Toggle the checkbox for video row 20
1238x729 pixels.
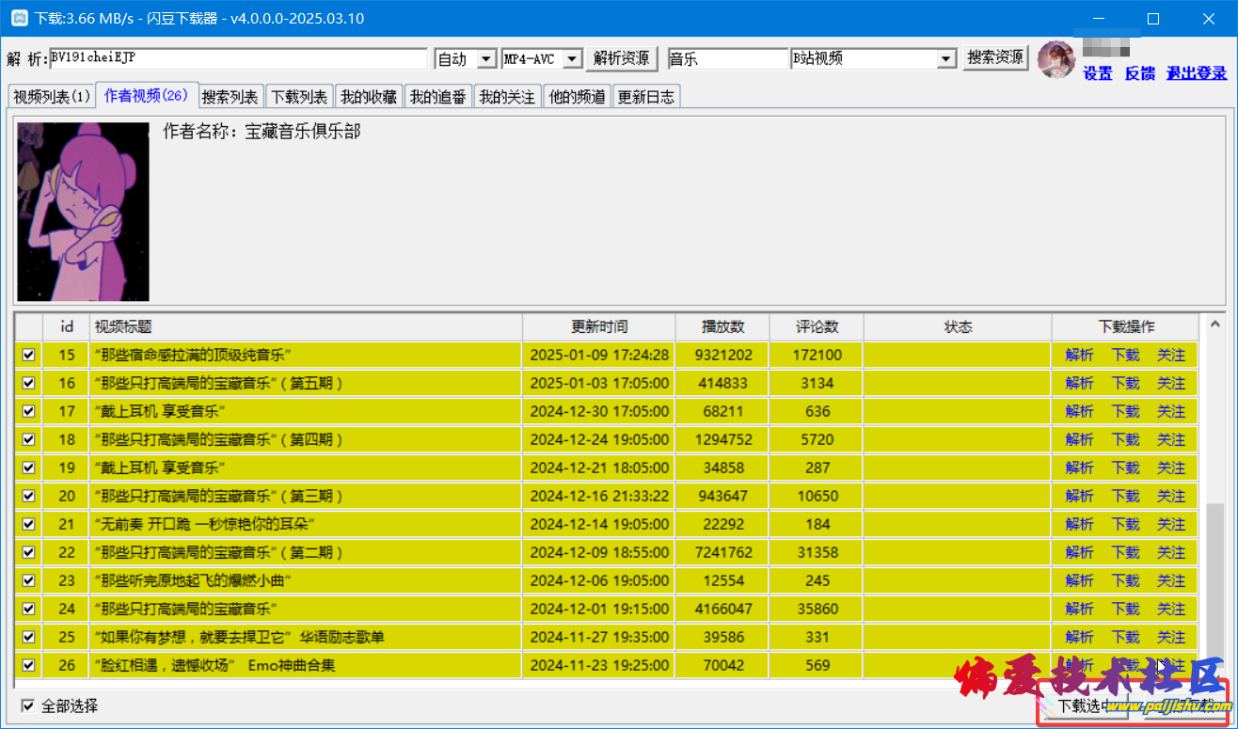click(x=28, y=496)
